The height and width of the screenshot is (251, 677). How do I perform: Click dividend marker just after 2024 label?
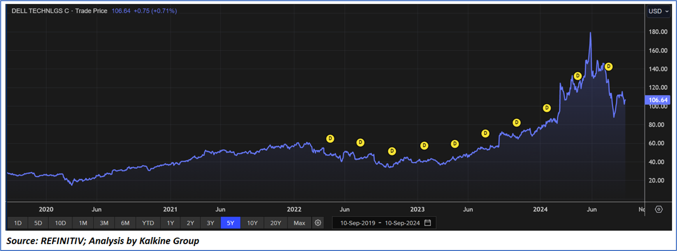pyautogui.click(x=547, y=108)
